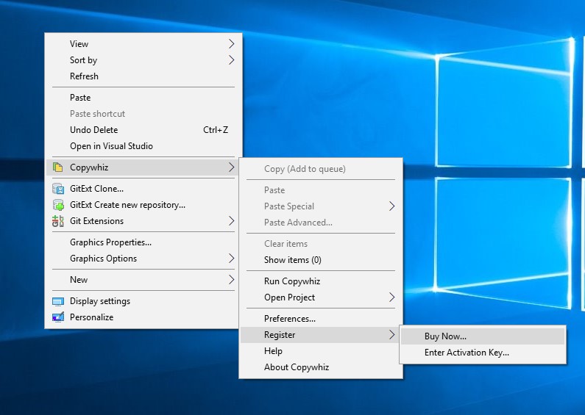Choose Show items (0)
The width and height of the screenshot is (585, 415).
[321, 260]
